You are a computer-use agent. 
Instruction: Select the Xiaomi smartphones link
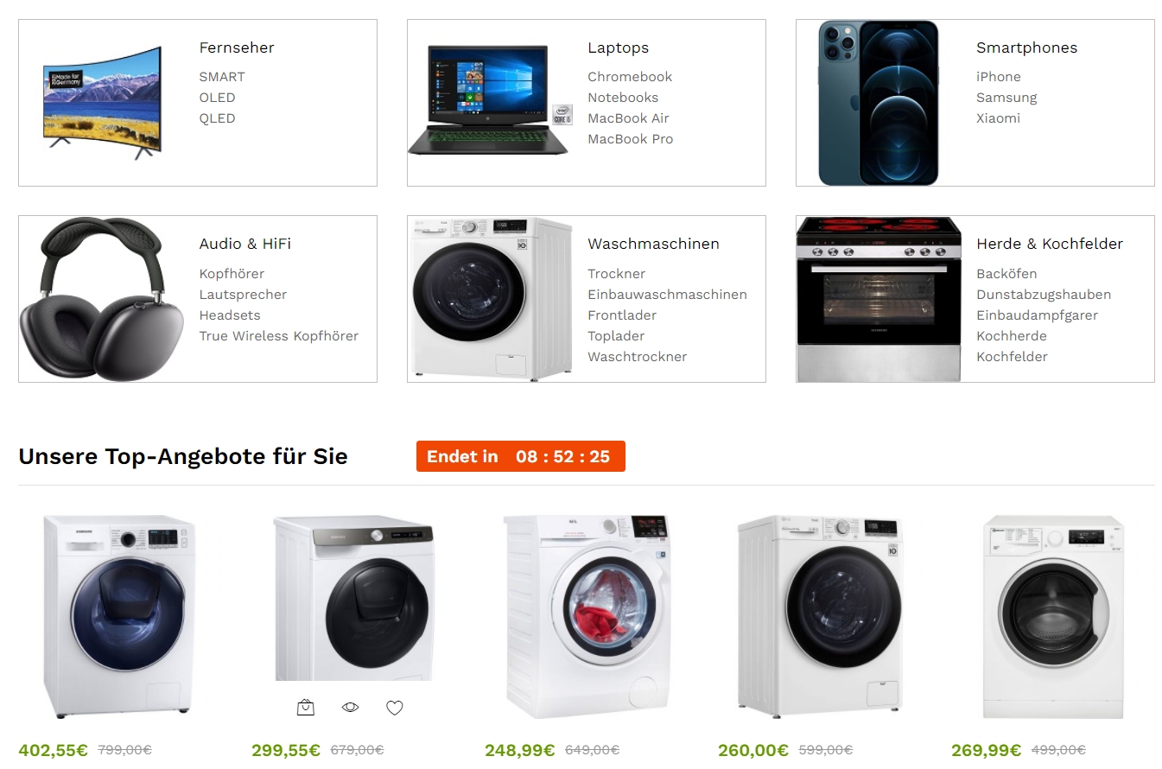coord(998,118)
